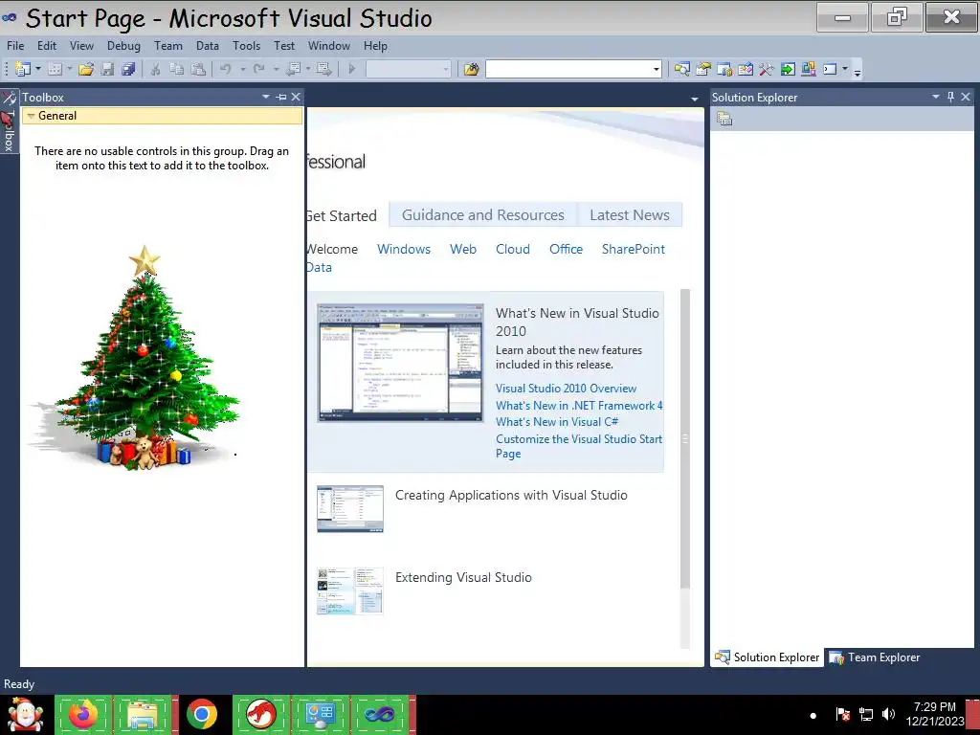980x735 pixels.
Task: Click the Start Page vertical scrollbar thumb
Action: (x=685, y=438)
